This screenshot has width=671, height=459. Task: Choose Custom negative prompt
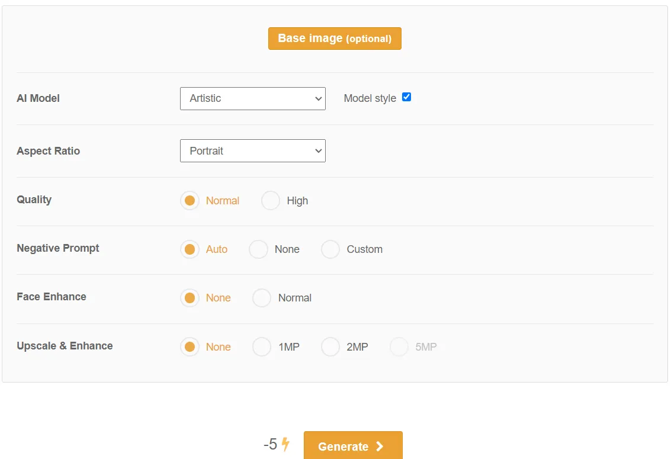pyautogui.click(x=330, y=249)
